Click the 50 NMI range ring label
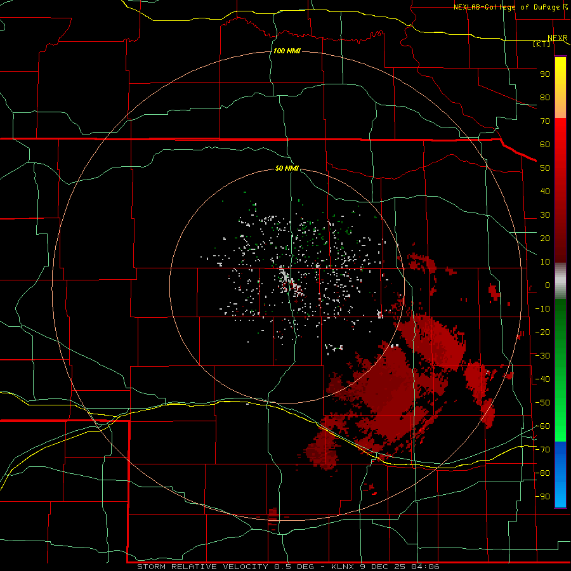The width and height of the screenshot is (571, 571). (287, 168)
